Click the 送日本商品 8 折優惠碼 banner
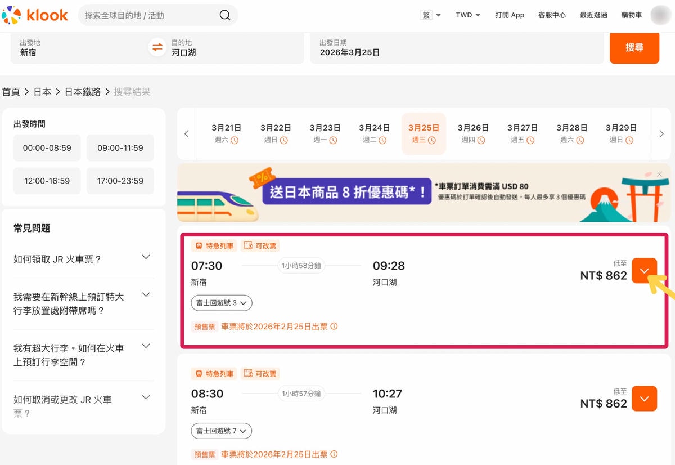The image size is (675, 465). (424, 193)
